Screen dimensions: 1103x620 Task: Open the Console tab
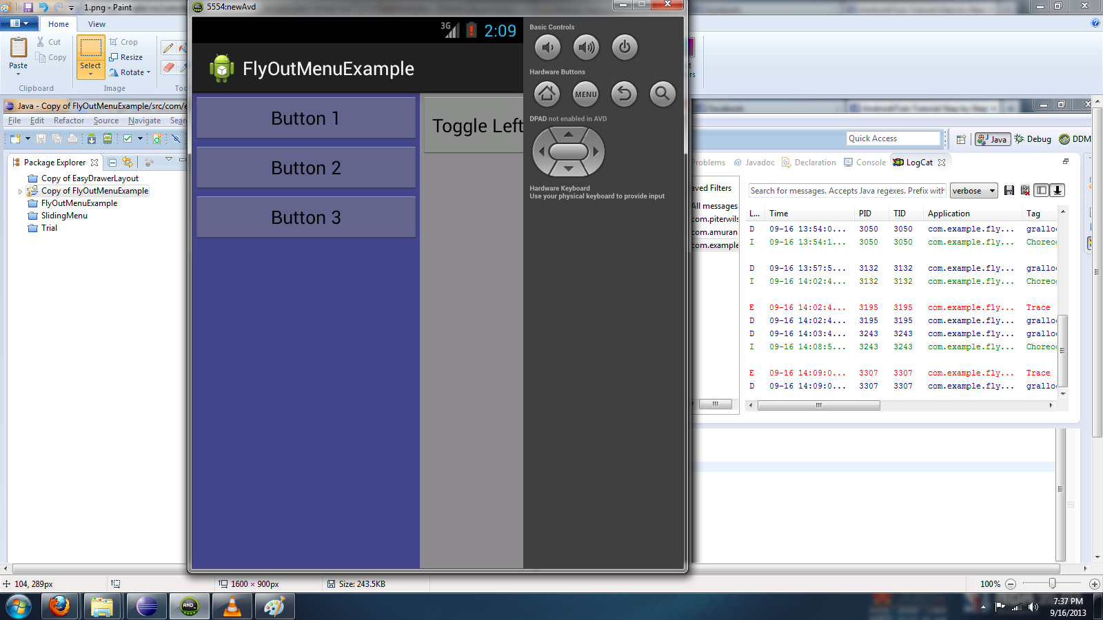[865, 163]
